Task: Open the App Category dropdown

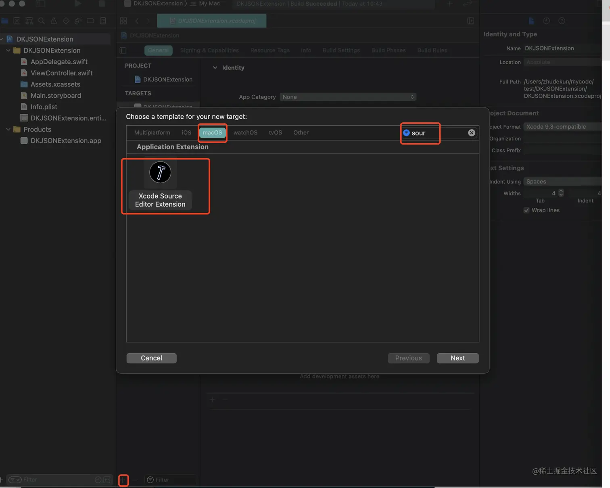Action: coord(348,97)
